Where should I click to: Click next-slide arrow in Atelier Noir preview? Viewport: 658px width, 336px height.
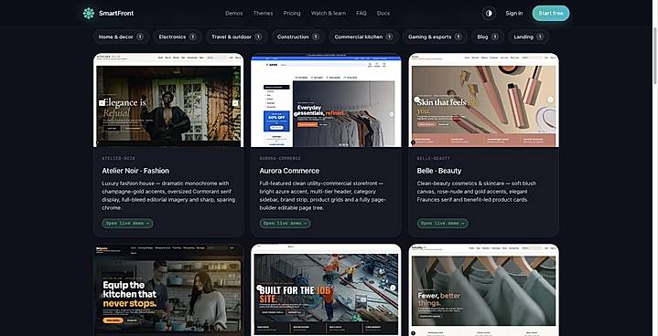pyautogui.click(x=235, y=103)
